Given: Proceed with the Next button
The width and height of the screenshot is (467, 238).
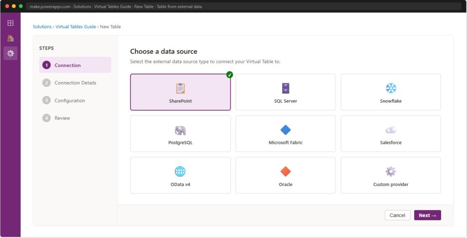Looking at the screenshot, I should click(x=427, y=215).
